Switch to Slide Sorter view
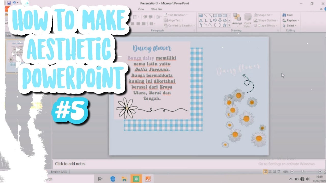 [x=270, y=172]
